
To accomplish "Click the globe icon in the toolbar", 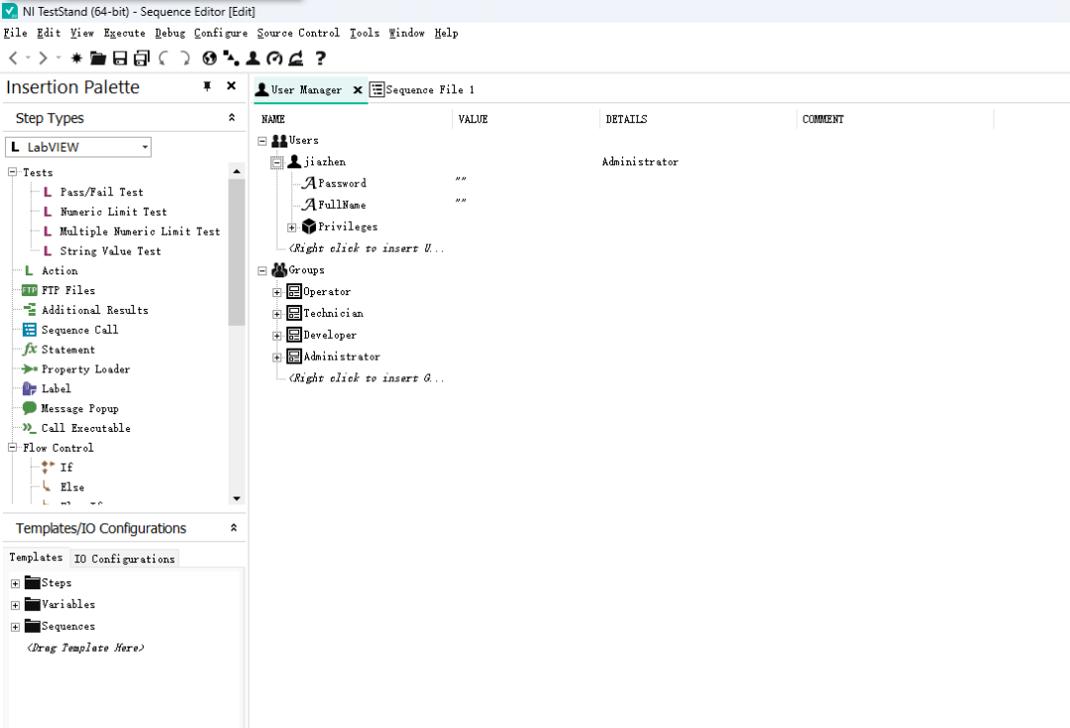I will click(209, 58).
